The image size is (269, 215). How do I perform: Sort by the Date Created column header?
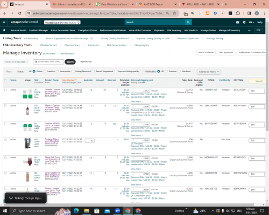tap(69, 80)
